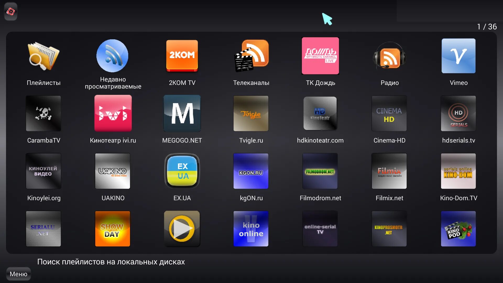Click the 1 / 36 page indicator
503x283 pixels.
pos(487,27)
